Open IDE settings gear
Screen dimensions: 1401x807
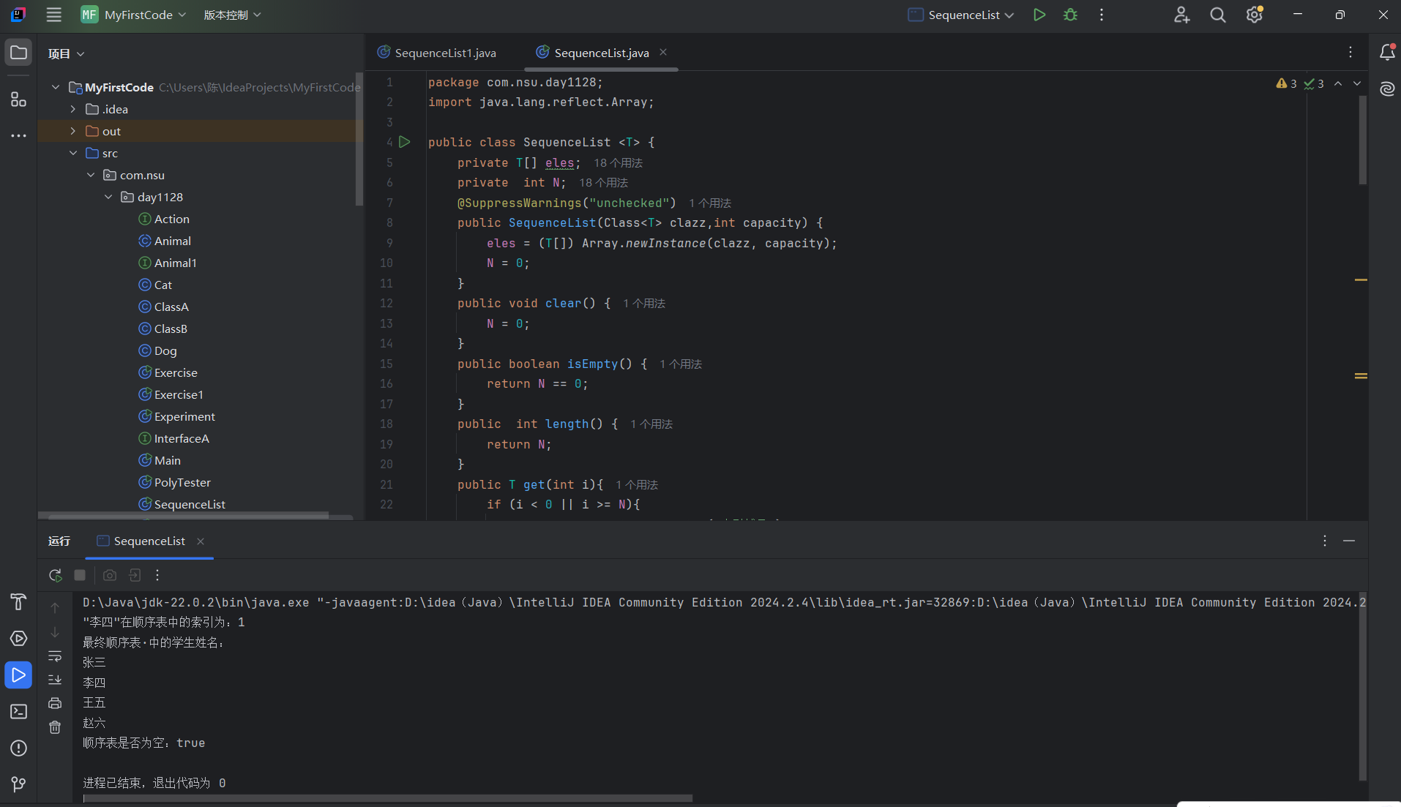coord(1255,15)
